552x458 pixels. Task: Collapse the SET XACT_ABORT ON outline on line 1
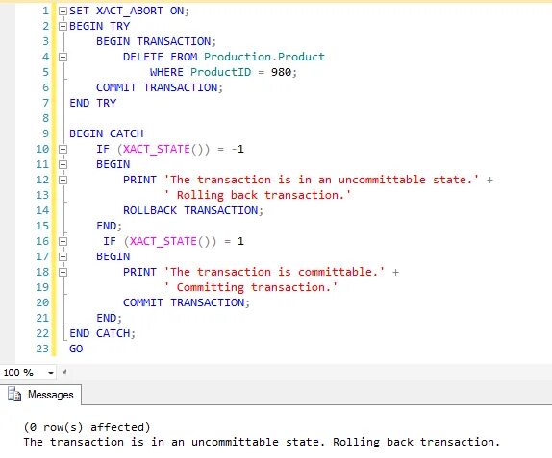(x=63, y=11)
